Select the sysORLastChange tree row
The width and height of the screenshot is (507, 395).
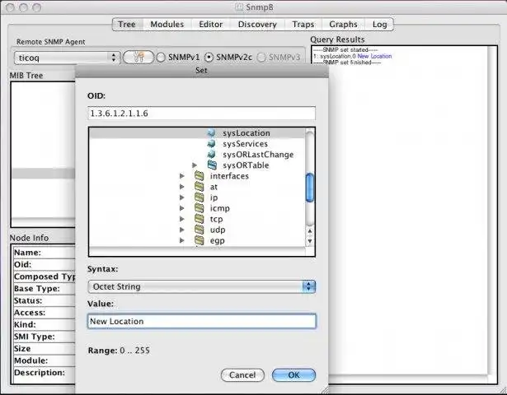pyautogui.click(x=196, y=154)
